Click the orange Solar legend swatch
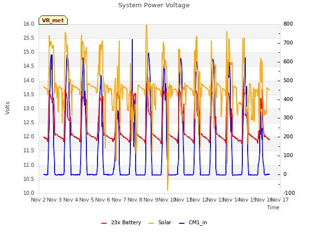This screenshot has width=309, height=232. click(151, 223)
